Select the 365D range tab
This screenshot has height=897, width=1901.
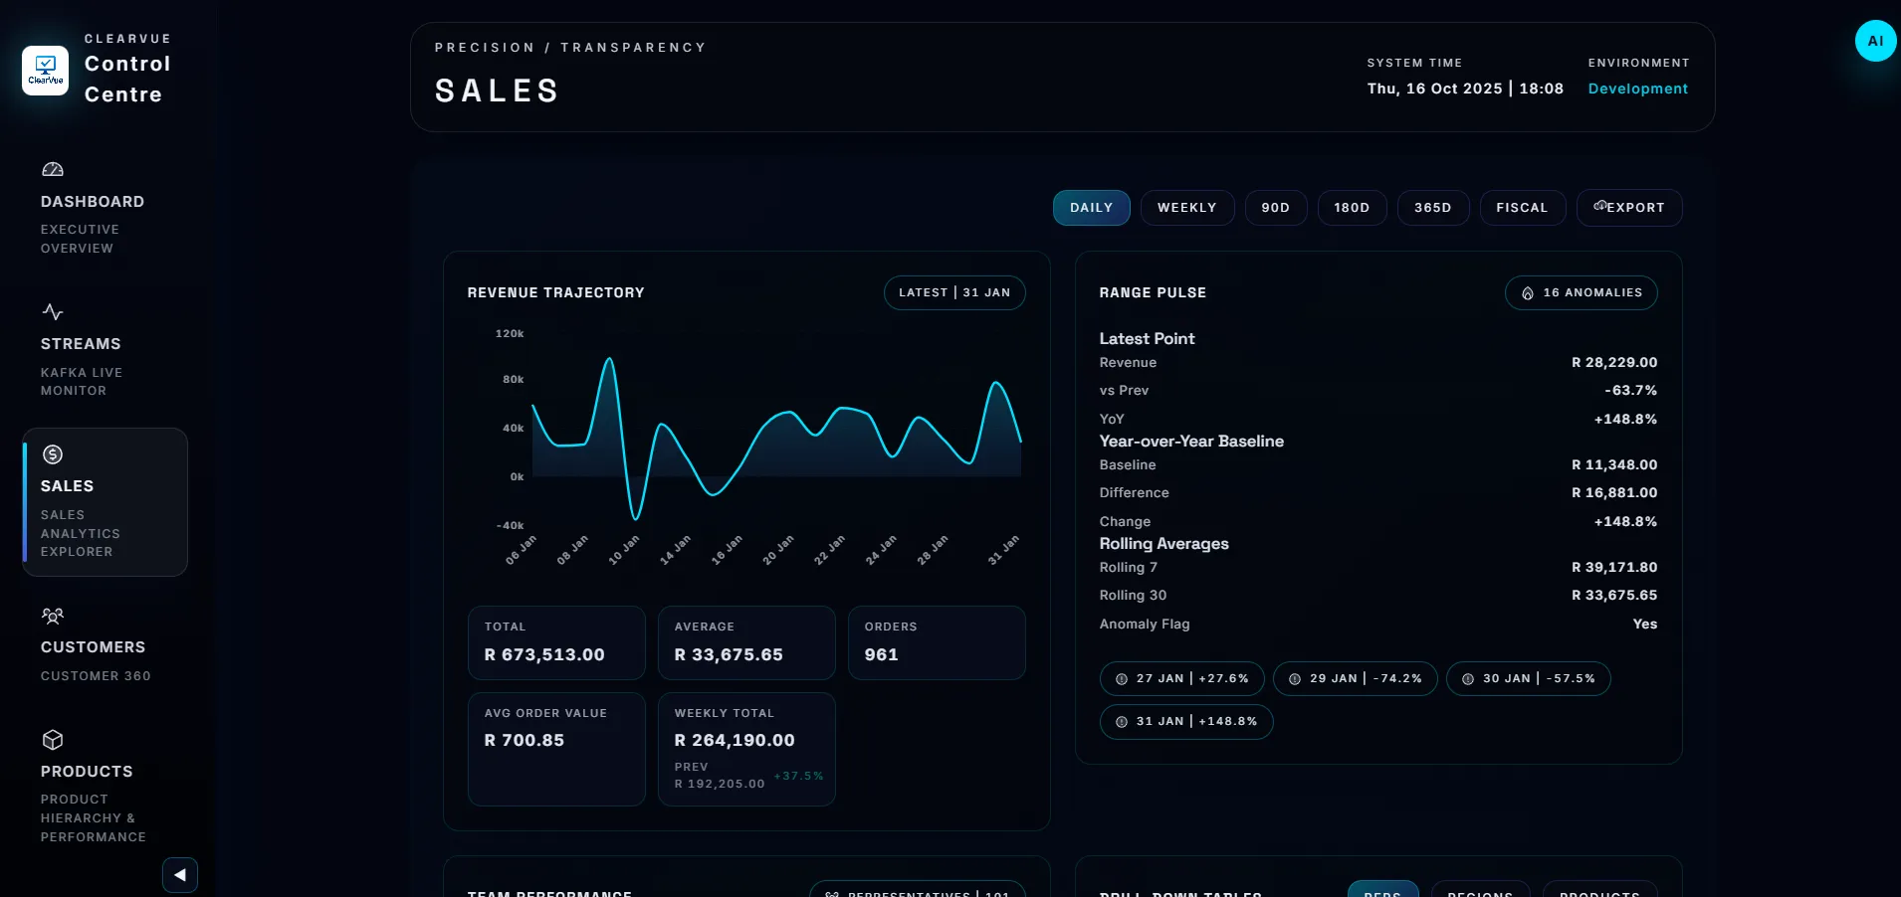1433,208
